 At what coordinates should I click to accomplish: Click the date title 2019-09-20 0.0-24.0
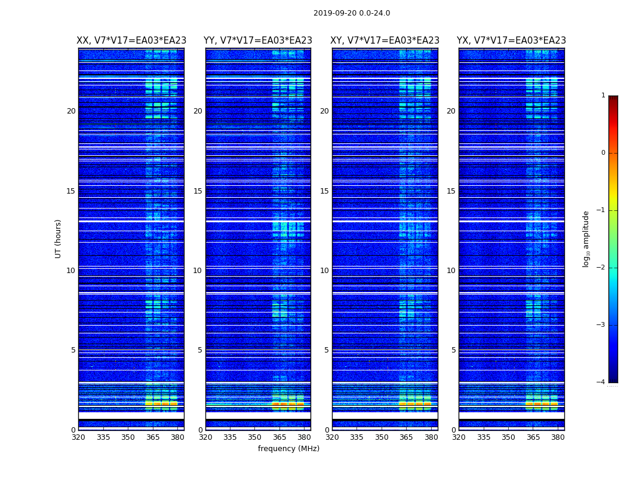[351, 13]
